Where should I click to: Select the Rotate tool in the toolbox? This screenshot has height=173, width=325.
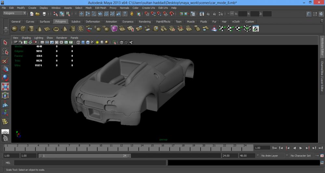tap(5, 78)
